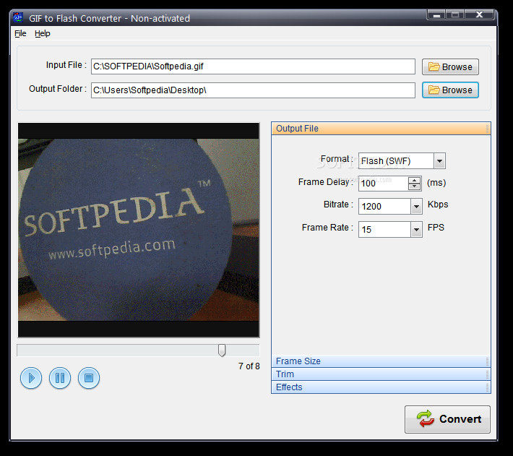Click the Output Folder path field
The image size is (513, 456).
(x=253, y=90)
